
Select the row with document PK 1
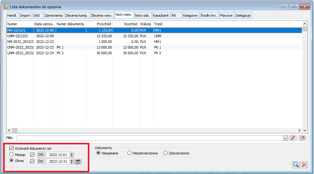(154, 47)
